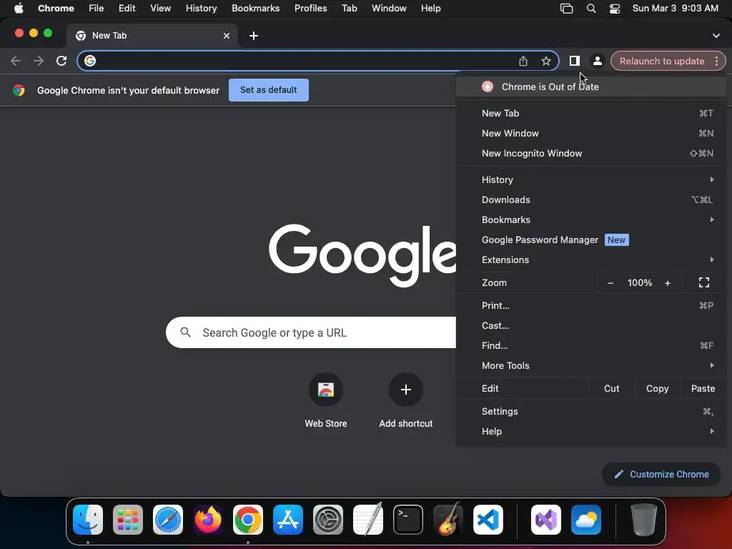Choose New Incognito Window

coord(591,154)
